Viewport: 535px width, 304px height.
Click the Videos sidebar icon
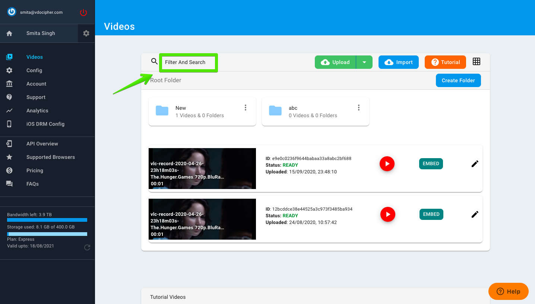(9, 57)
